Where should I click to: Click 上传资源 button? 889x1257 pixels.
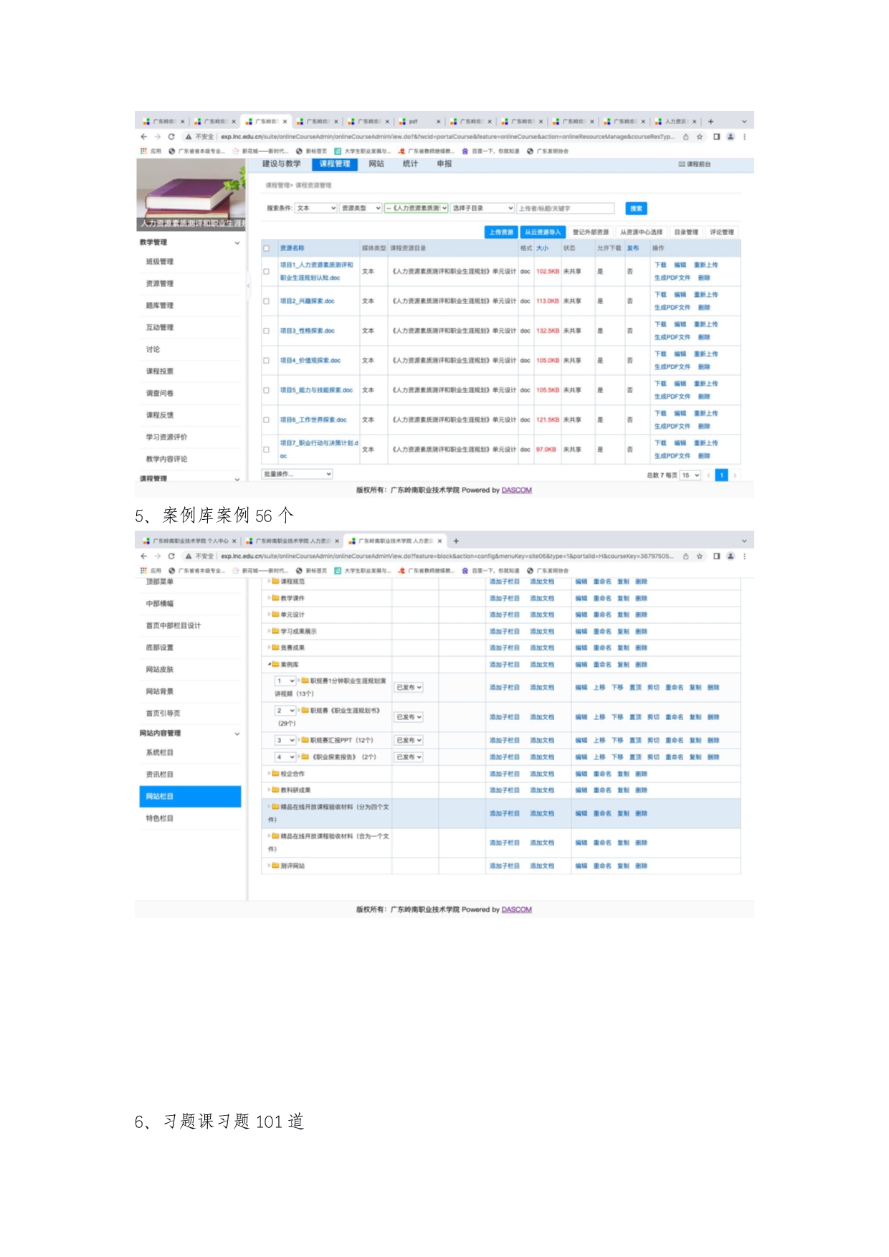[501, 232]
